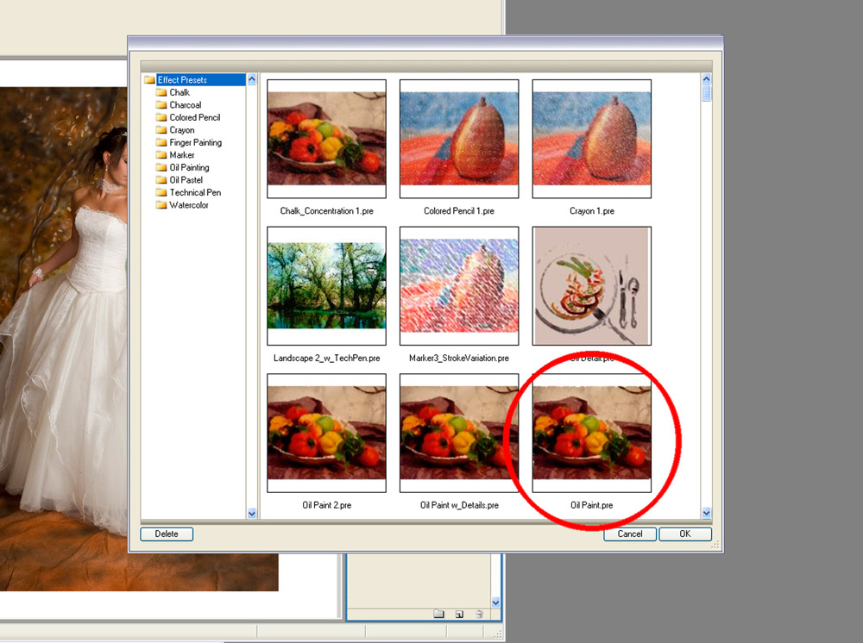Click the Crayon 1.pre label
The width and height of the screenshot is (863, 643).
(x=592, y=211)
